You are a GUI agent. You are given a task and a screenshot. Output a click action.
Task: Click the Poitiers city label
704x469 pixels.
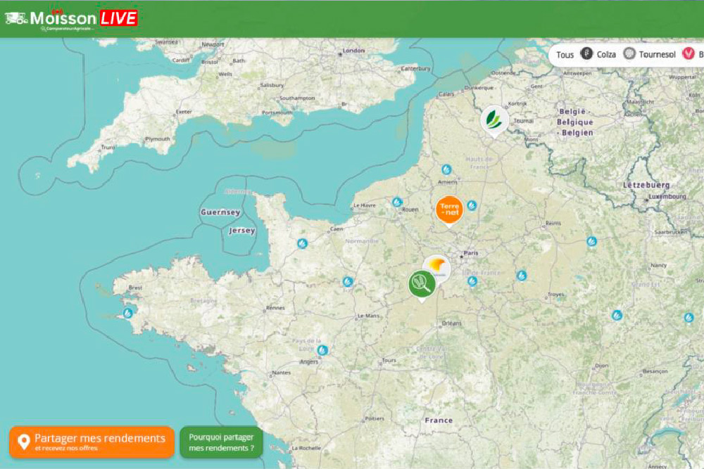[375, 418]
